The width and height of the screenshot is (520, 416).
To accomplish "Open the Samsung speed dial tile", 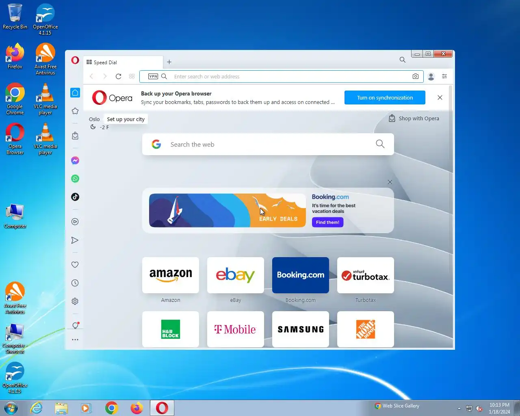I will [x=301, y=329].
